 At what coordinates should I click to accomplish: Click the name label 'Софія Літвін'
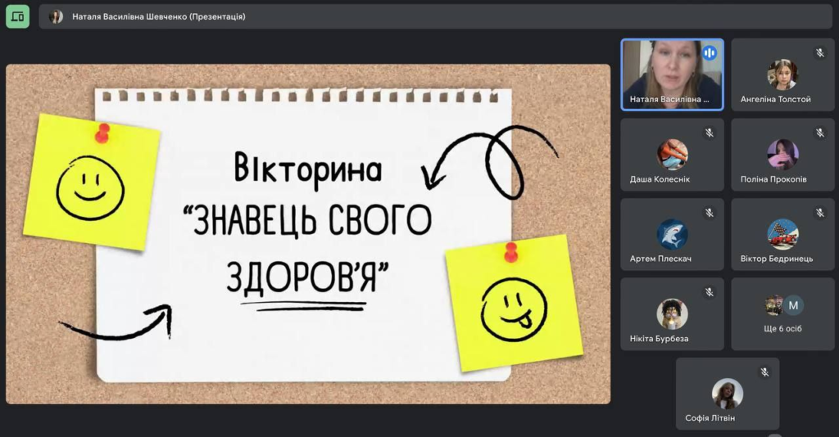point(710,418)
